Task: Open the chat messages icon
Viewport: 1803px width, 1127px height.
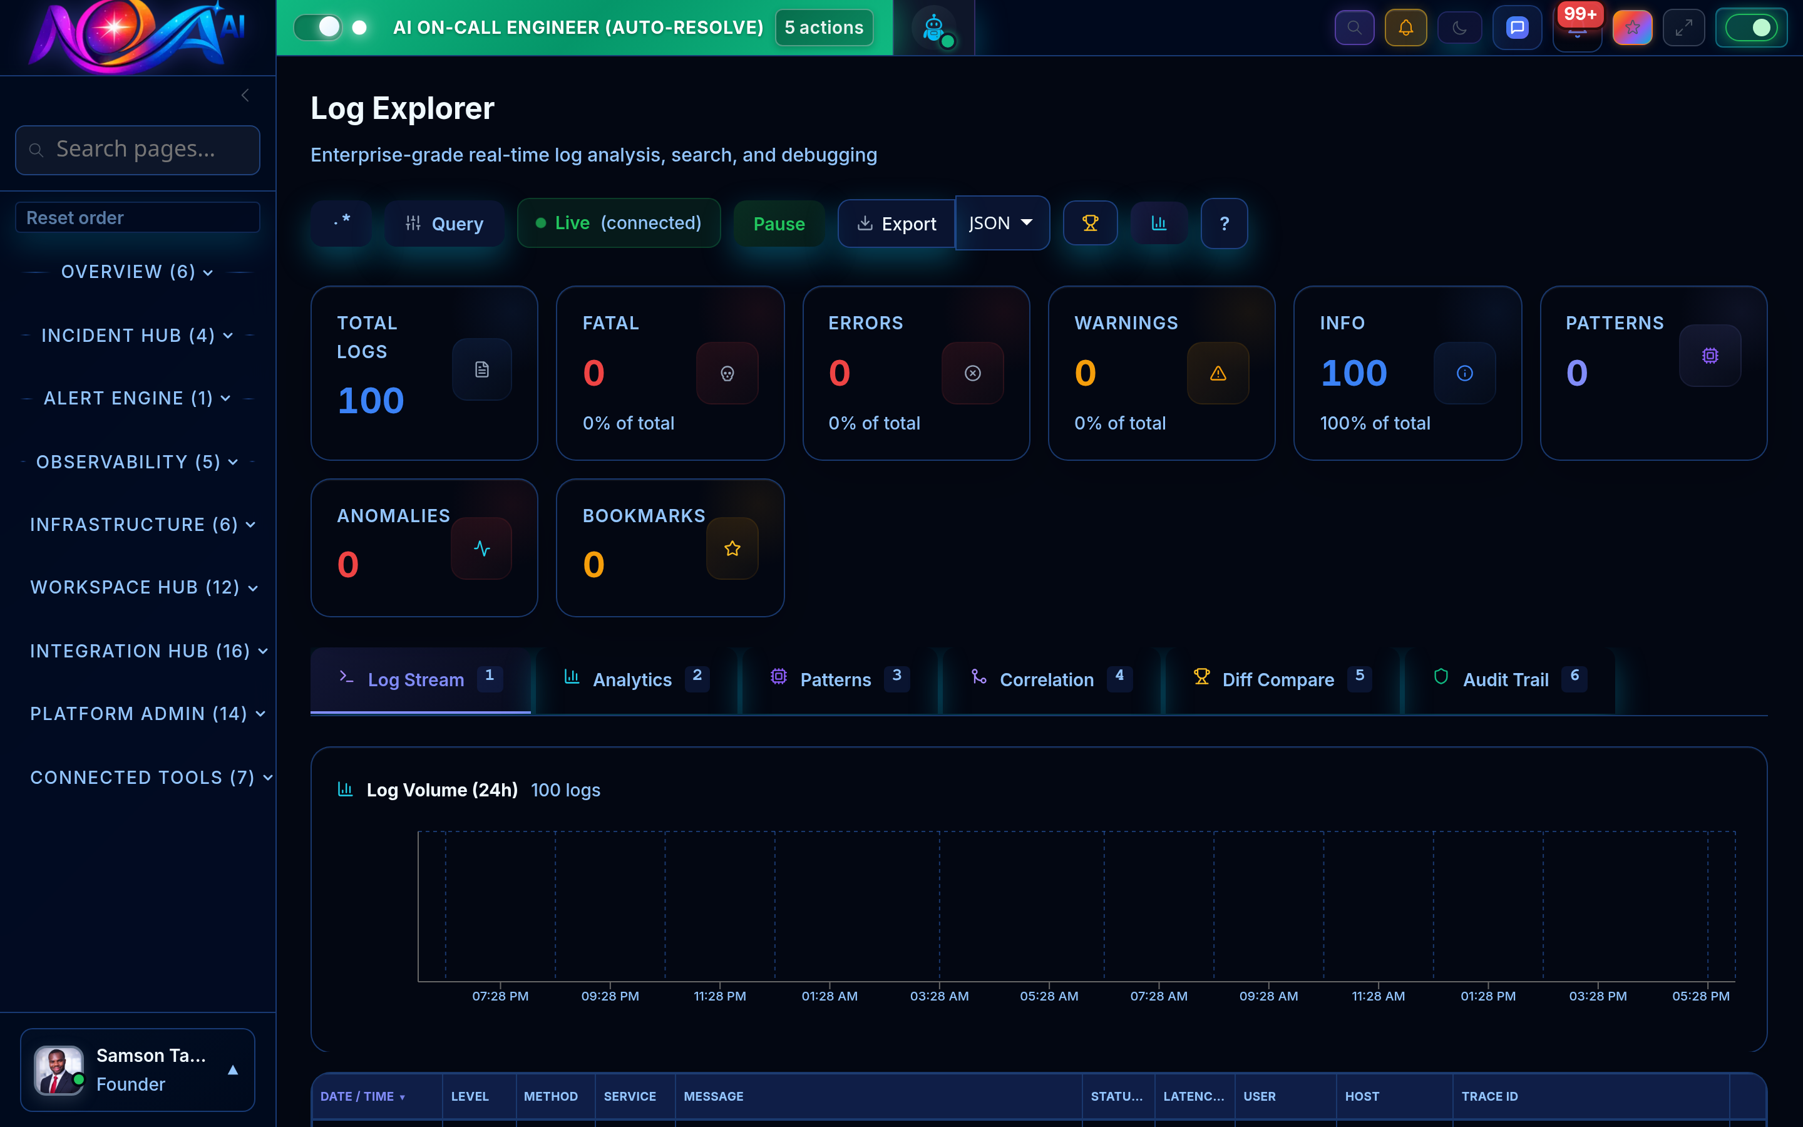Action: pyautogui.click(x=1517, y=28)
